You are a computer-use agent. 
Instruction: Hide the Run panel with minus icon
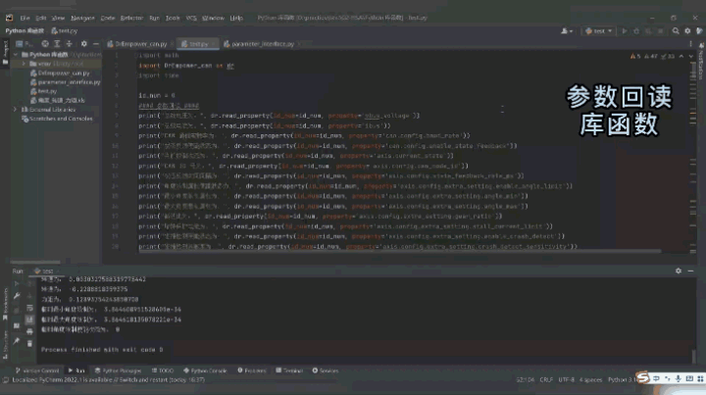690,271
